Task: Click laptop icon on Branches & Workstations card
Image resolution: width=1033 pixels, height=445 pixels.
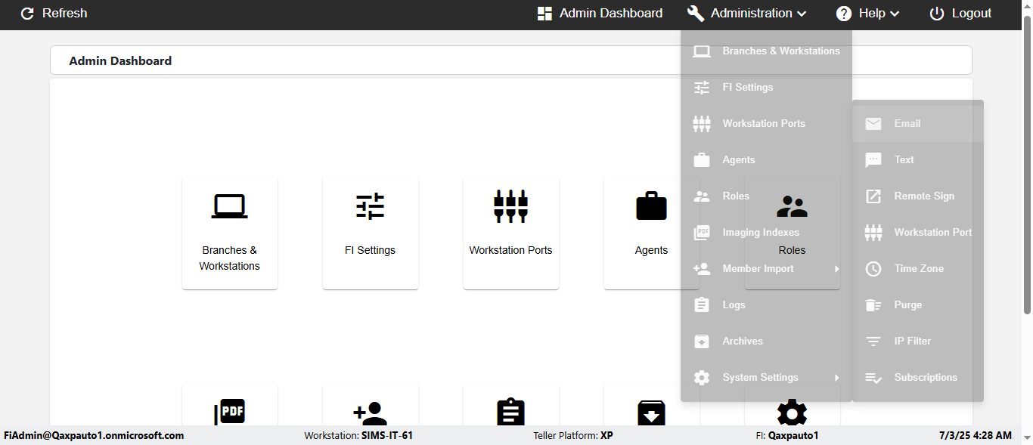Action: click(x=230, y=206)
